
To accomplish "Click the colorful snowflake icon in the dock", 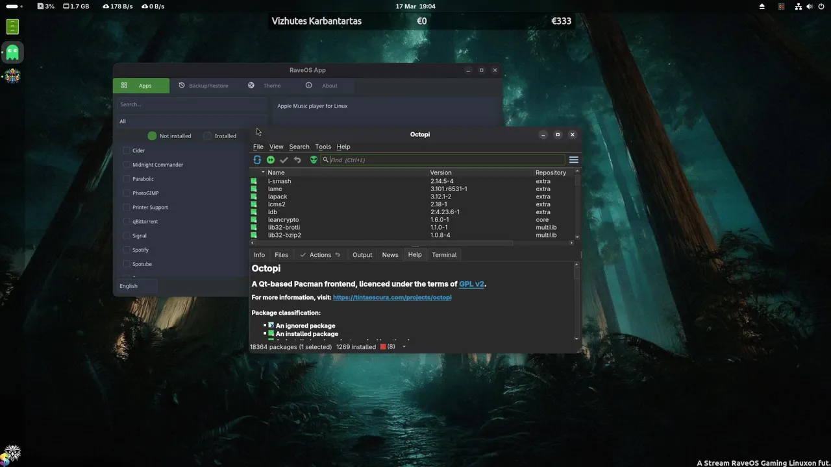I will coord(12,77).
